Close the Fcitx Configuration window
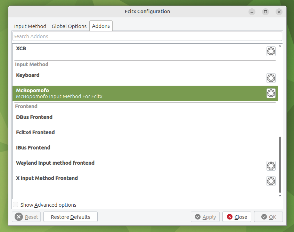294x232 pixels. tap(279, 12)
